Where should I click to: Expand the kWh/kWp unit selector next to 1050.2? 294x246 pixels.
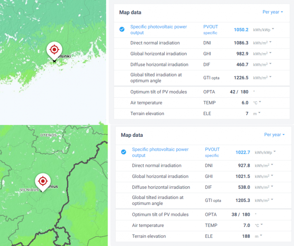tap(264, 29)
